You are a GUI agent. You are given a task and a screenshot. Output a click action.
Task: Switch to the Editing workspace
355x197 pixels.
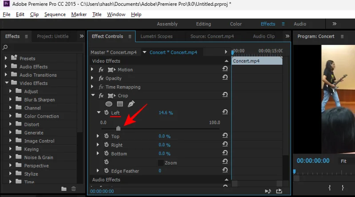[204, 24]
